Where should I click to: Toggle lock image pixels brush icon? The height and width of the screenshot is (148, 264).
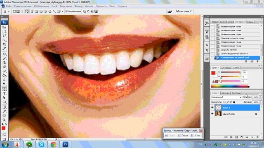pos(227,102)
